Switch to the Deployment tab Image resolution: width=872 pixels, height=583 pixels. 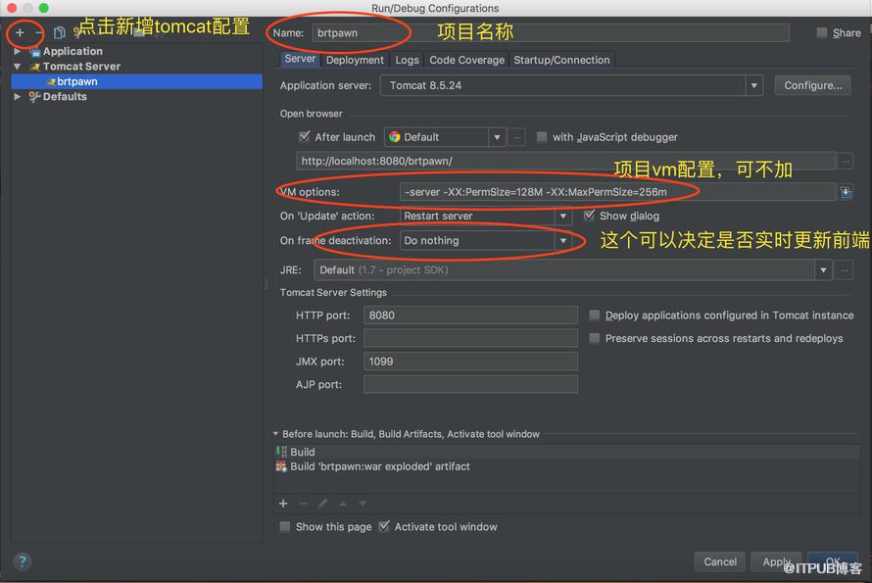click(355, 60)
